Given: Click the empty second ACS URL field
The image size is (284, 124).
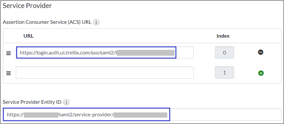Looking at the screenshot, I should click(104, 72).
